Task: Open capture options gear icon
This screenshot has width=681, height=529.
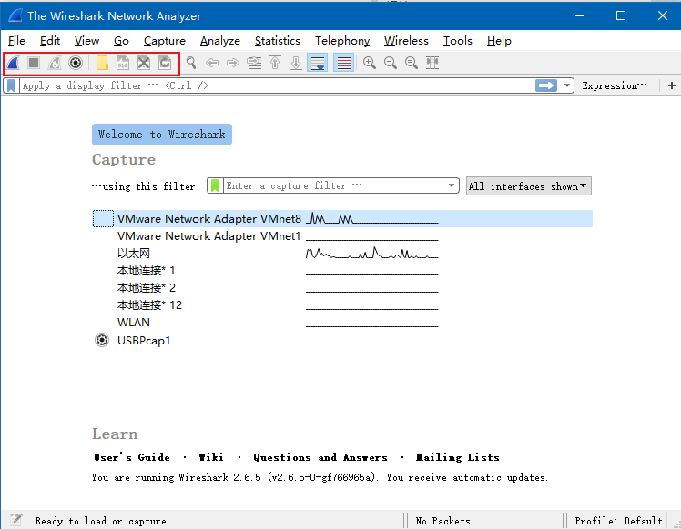Action: (x=76, y=63)
